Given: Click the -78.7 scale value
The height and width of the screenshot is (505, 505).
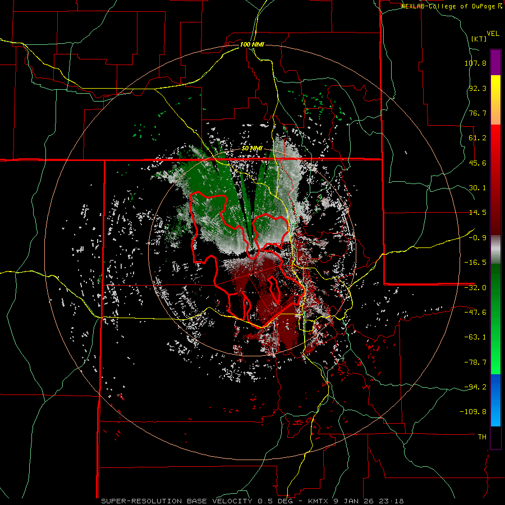Looking at the screenshot, I should tap(475, 362).
